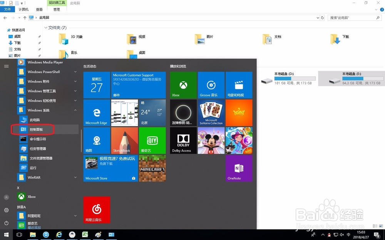Open File Explorer (文件资源管理器) entry
Viewport: 385px width, 240px height.
[48, 158]
